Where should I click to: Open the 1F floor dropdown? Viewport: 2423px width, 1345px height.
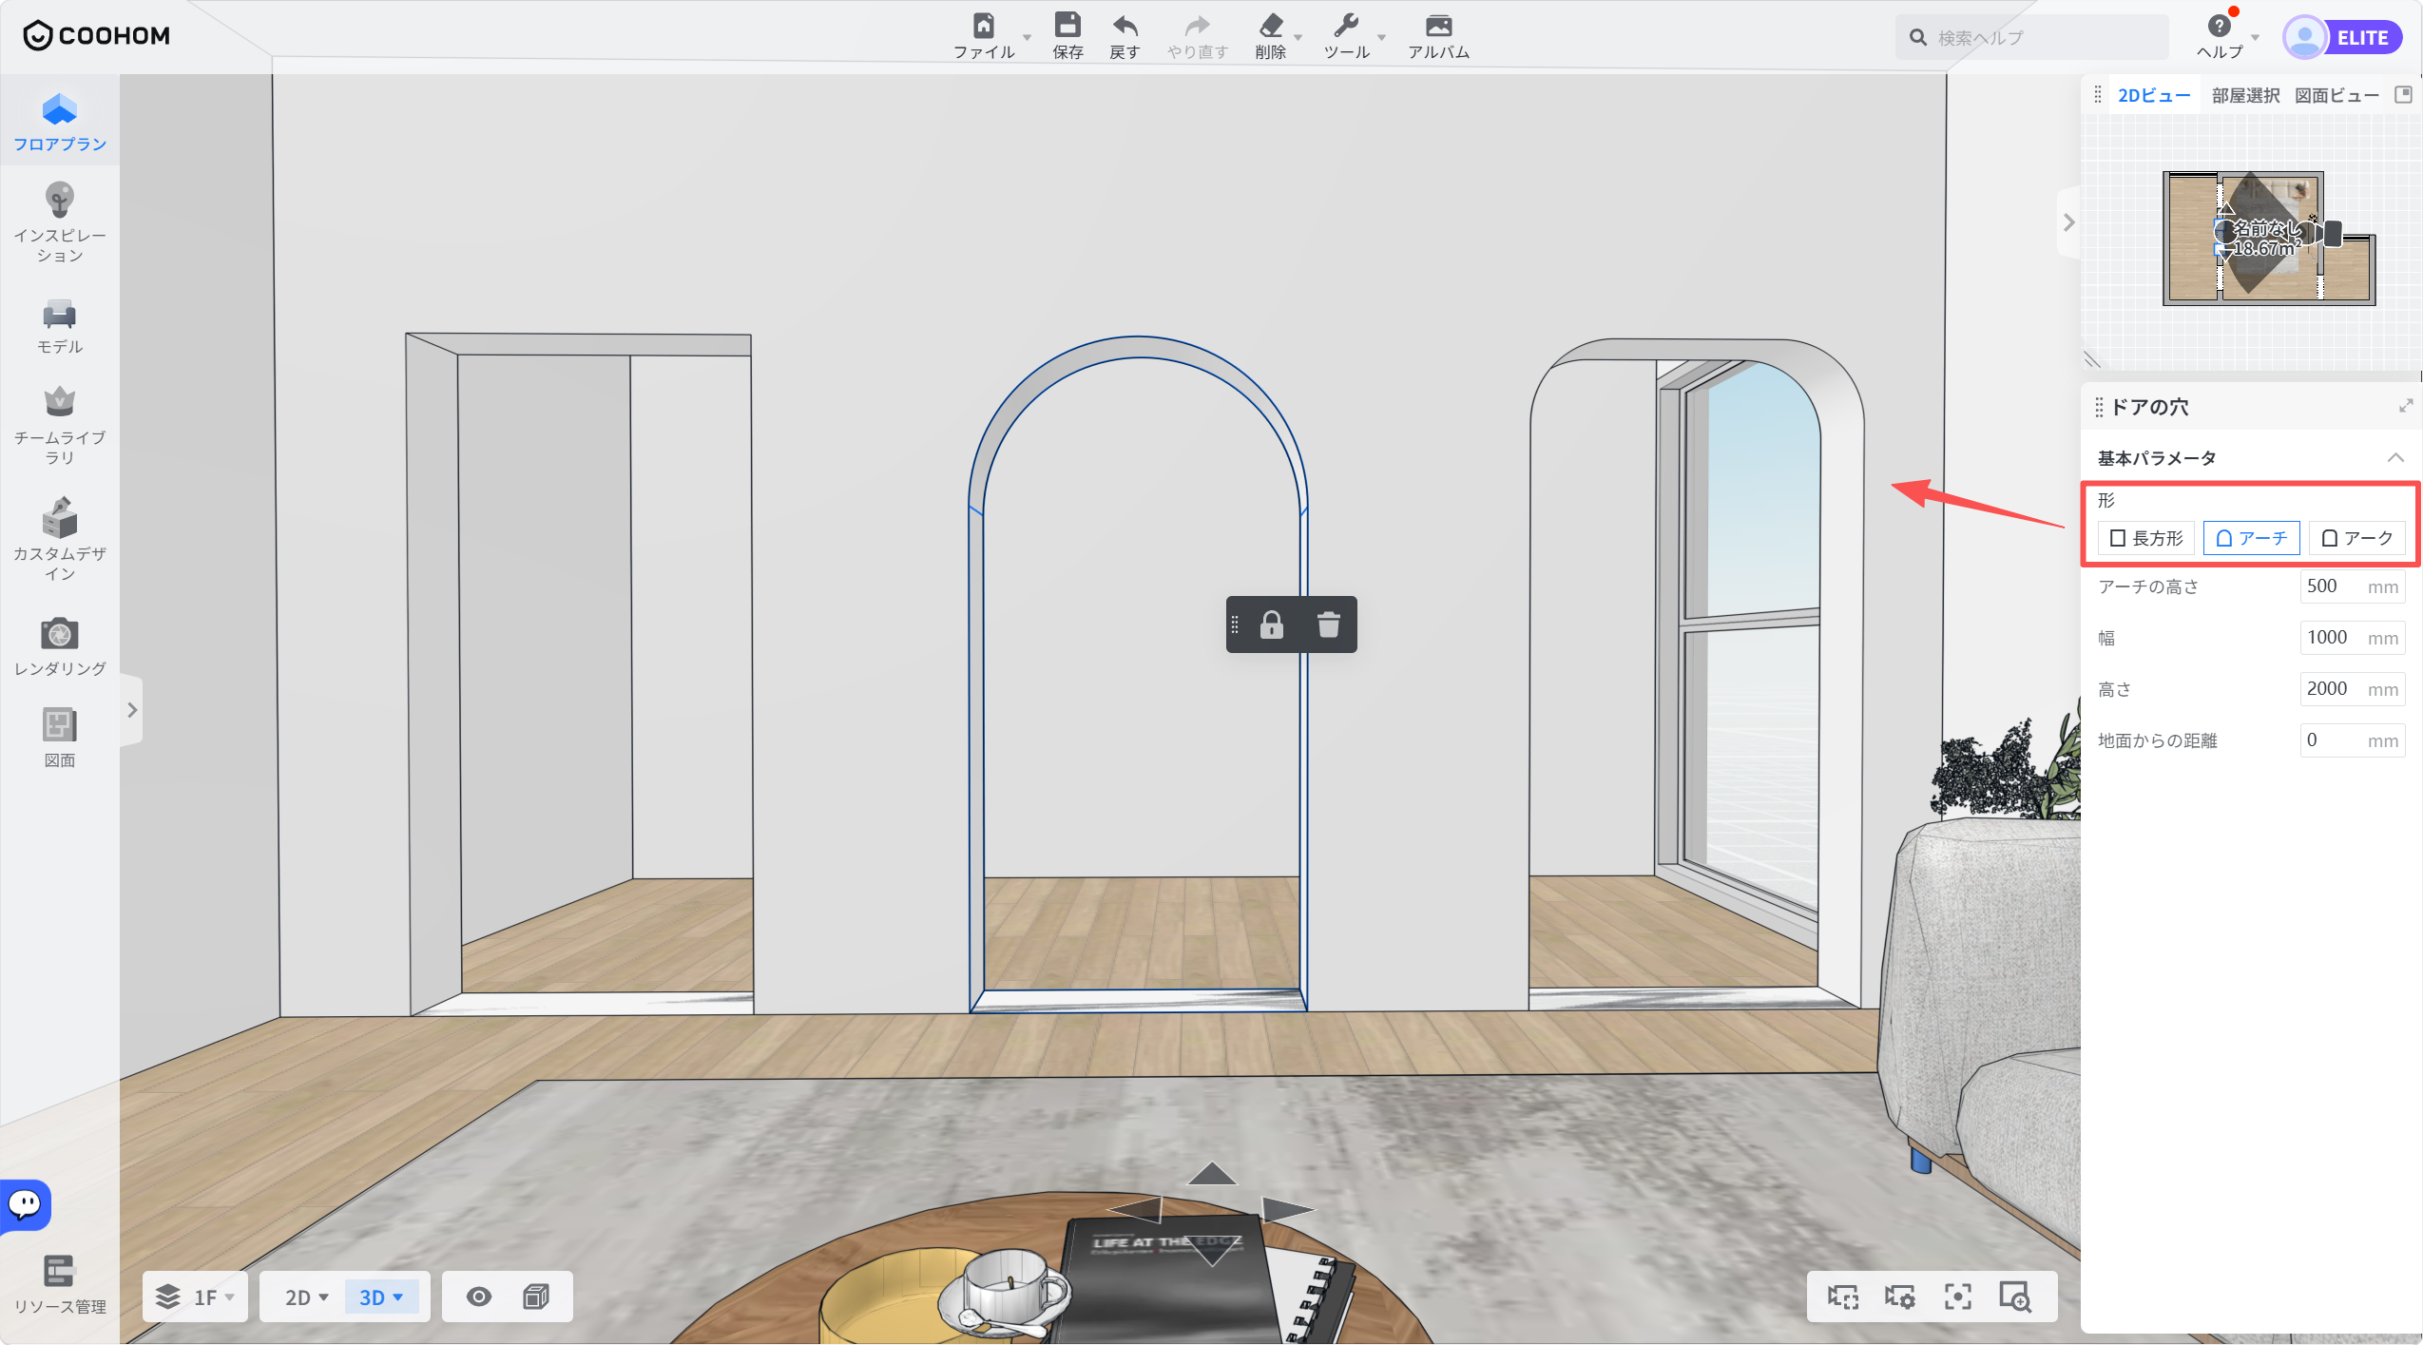[196, 1297]
